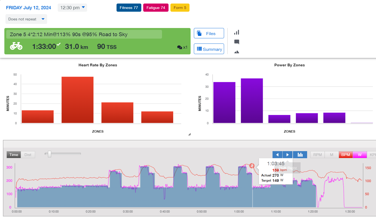Open the Files button

[209, 33]
